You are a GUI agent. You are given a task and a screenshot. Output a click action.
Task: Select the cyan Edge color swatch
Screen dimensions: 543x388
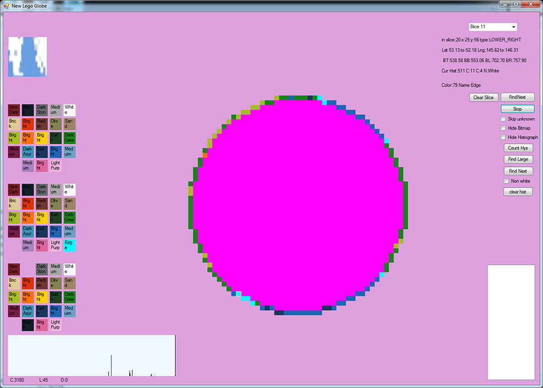70,245
